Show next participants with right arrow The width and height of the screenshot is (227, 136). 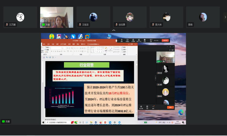click(225, 17)
